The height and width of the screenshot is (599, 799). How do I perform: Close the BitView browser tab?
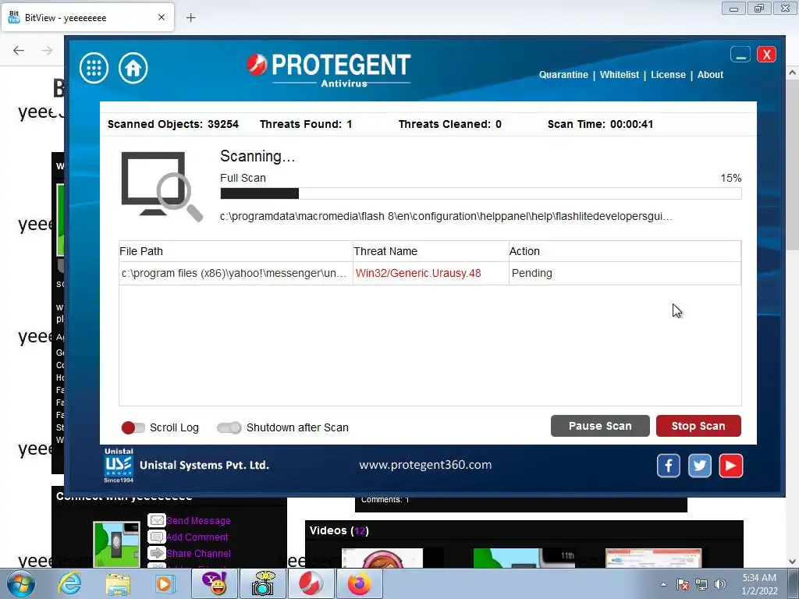162,17
